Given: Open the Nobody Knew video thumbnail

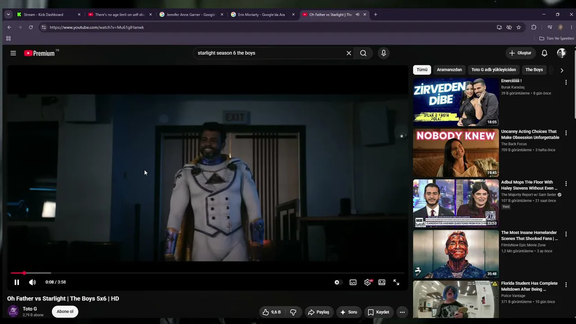Looking at the screenshot, I should pos(456,153).
